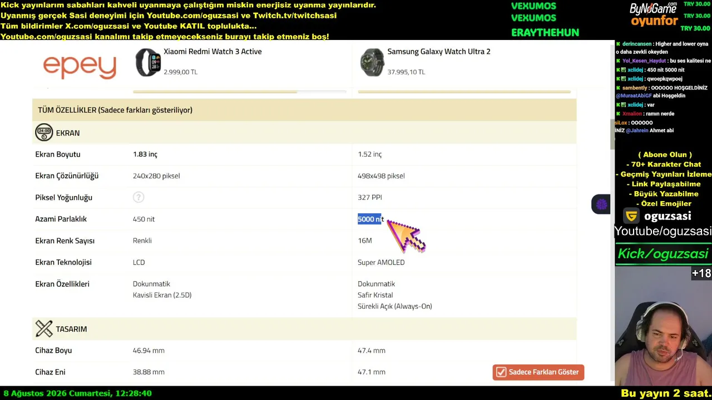Open the Xiaomi Redmi Watch 3 Active title link
Screen dimensions: 712x400
coord(212,52)
